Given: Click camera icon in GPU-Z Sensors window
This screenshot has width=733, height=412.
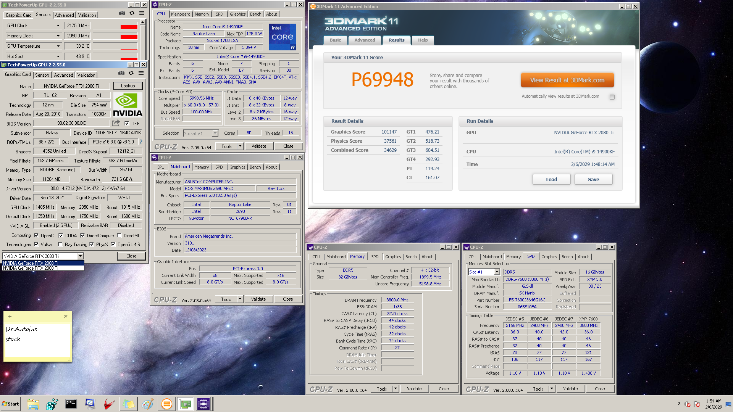Looking at the screenshot, I should 122,13.
